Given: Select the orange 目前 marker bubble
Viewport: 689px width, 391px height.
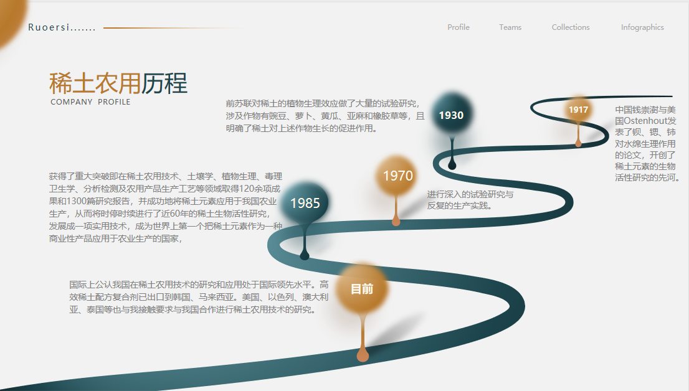Looking at the screenshot, I should pos(362,289).
